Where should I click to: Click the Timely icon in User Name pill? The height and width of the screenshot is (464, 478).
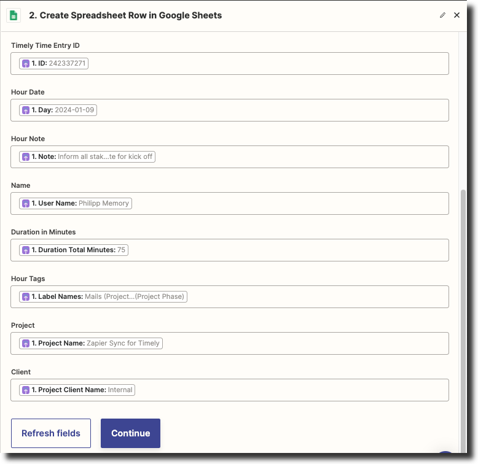tap(25, 204)
